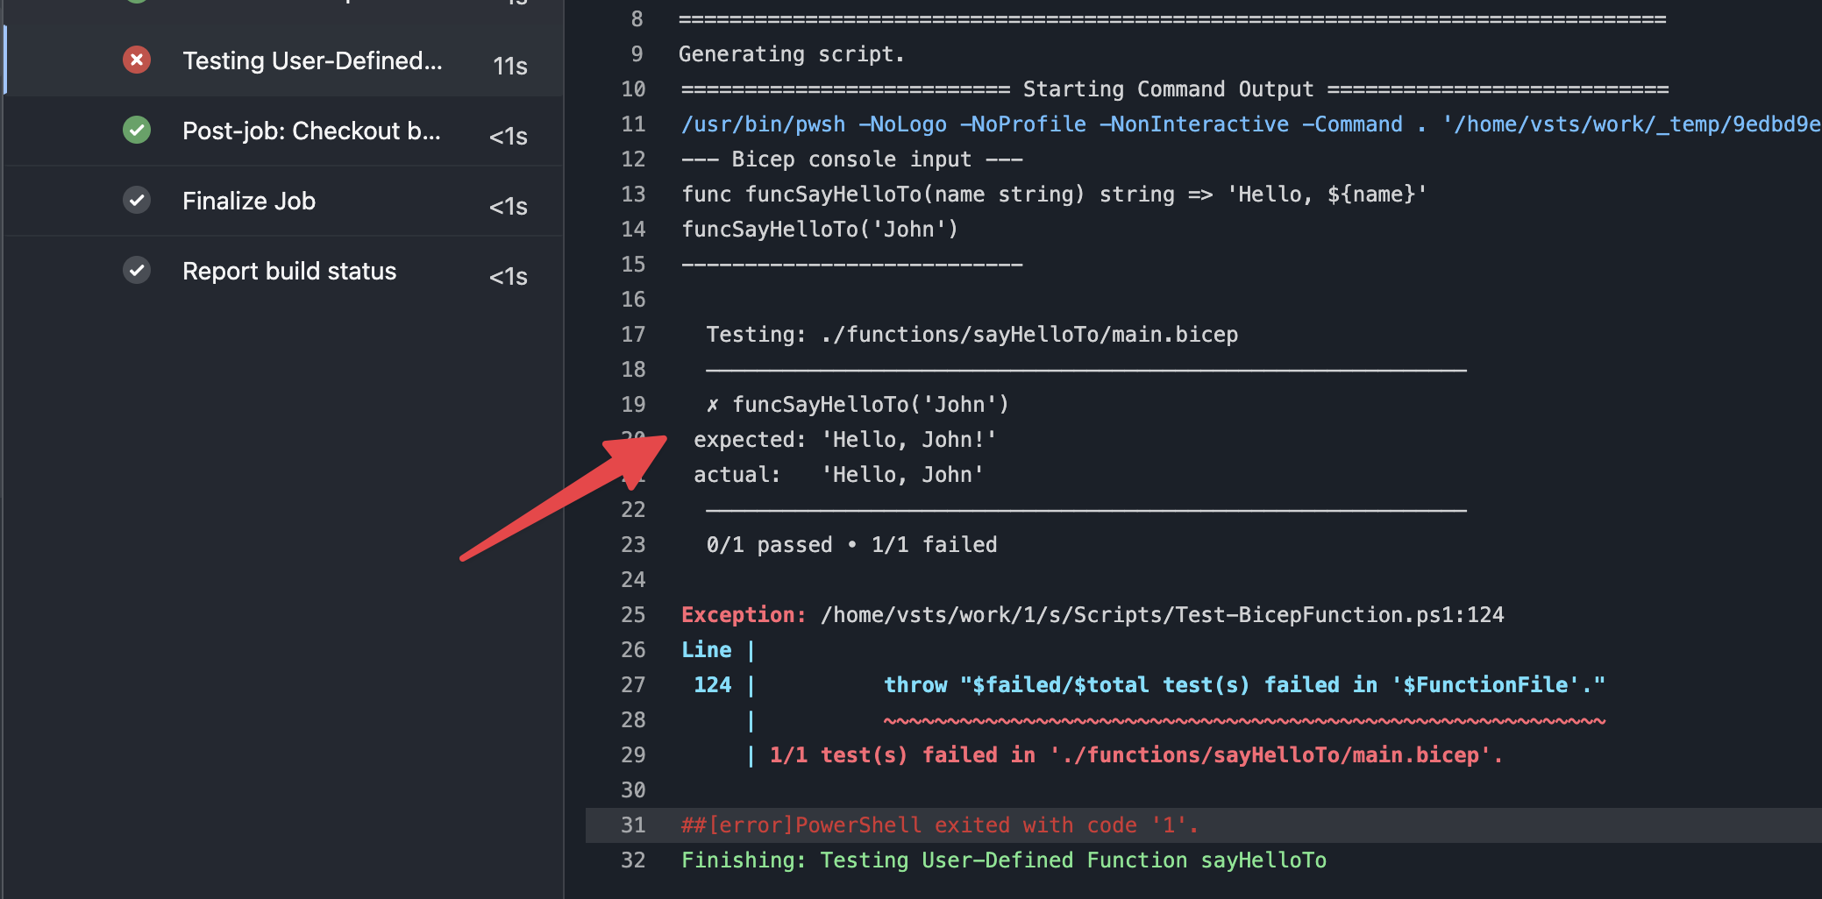This screenshot has width=1822, height=899.
Task: Click log line number 31
Action: [x=633, y=825]
